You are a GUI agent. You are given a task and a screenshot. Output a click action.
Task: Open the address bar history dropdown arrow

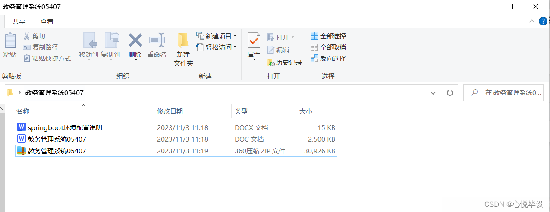pyautogui.click(x=433, y=93)
